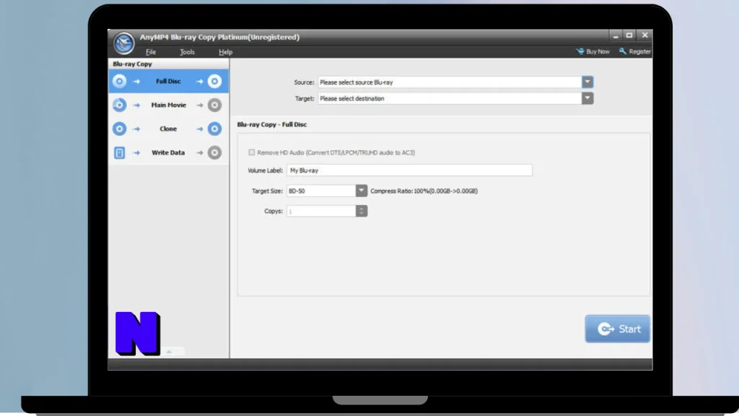Click the 'Blu-ray Copy - Full Disc' heading
This screenshot has height=416, width=739.
click(x=272, y=124)
